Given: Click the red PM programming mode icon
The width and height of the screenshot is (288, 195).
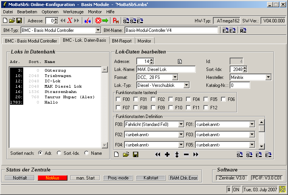Looking at the screenshot, I should [x=116, y=20].
